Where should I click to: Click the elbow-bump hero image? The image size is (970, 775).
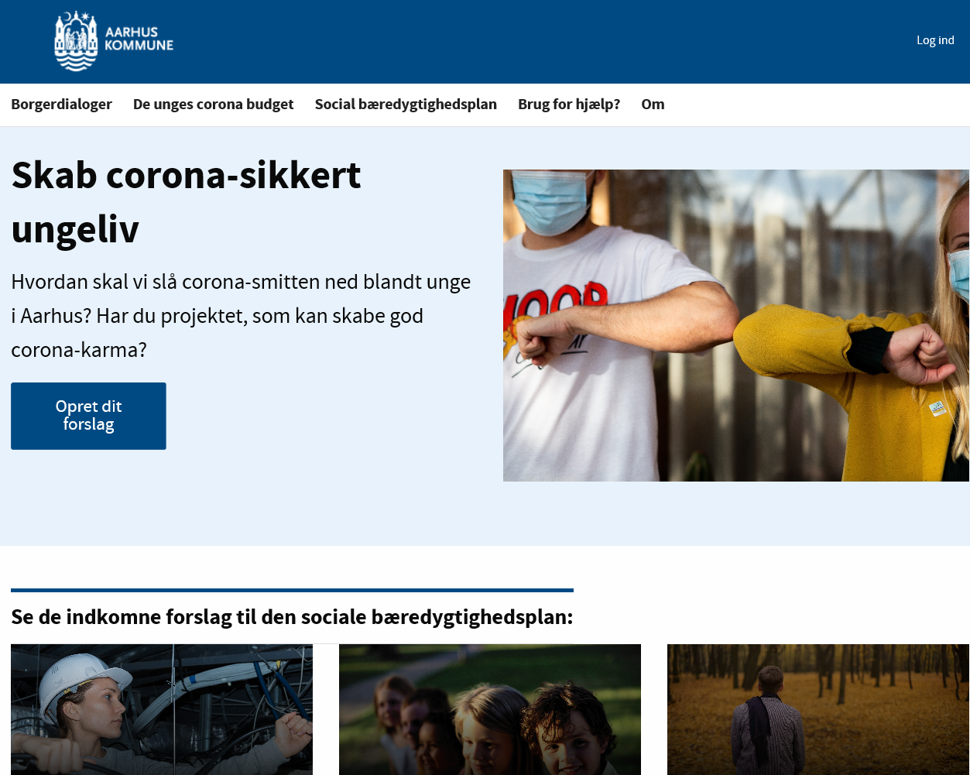point(736,325)
